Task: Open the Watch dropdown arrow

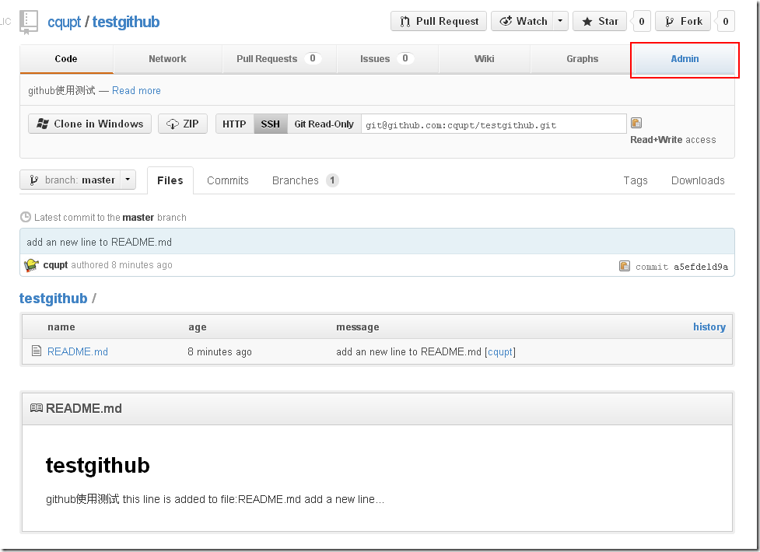Action: tap(560, 21)
